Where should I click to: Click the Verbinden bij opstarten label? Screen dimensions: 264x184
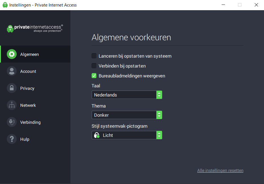[x=122, y=66]
